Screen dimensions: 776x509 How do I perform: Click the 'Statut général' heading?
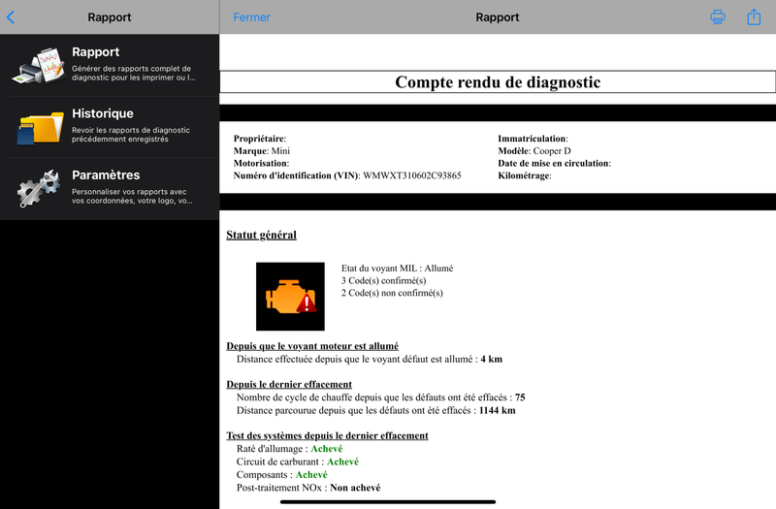(261, 235)
